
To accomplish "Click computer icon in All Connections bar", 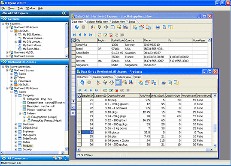I will pyautogui.click(x=60, y=158).
